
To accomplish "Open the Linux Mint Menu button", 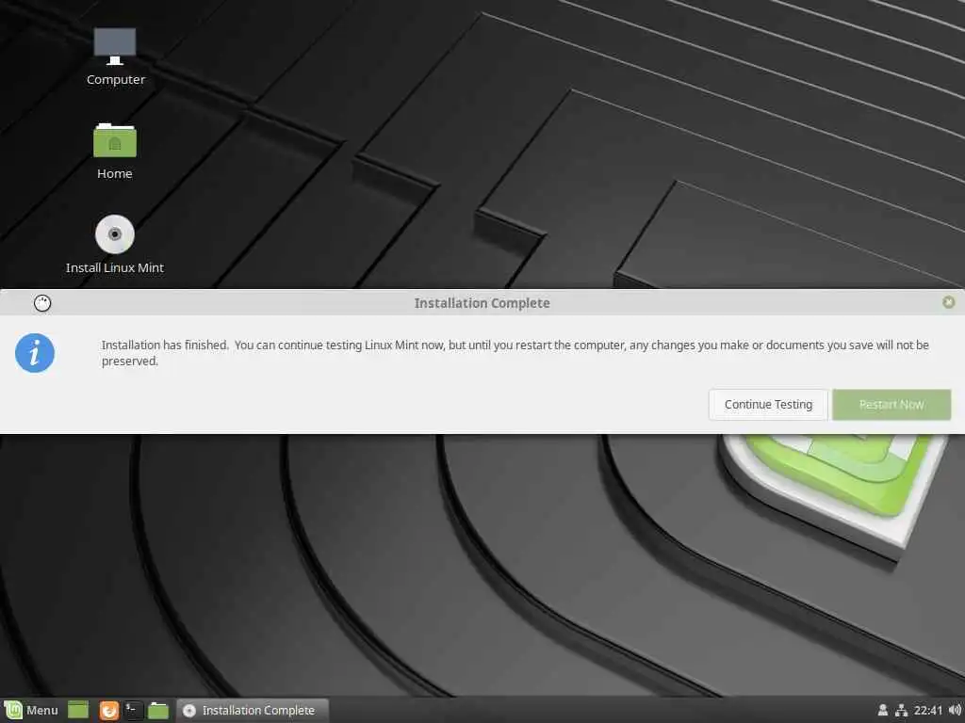I will coord(32,710).
